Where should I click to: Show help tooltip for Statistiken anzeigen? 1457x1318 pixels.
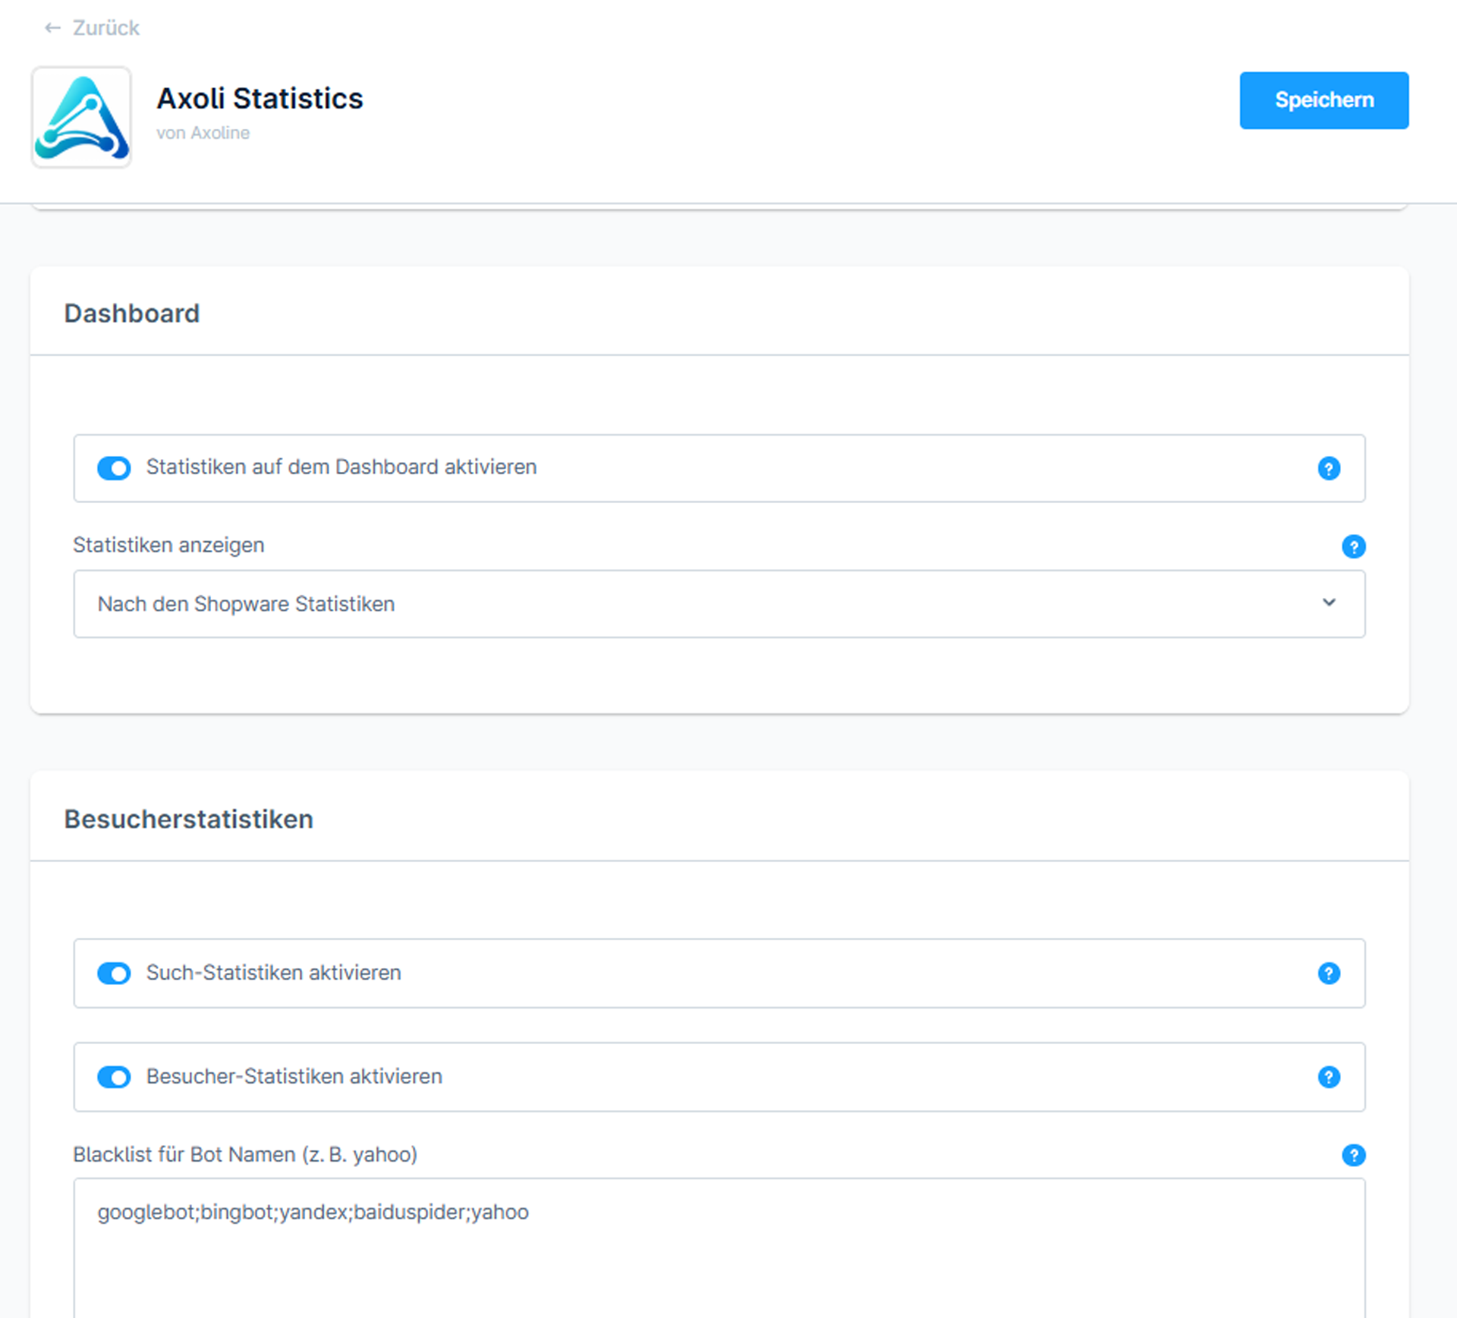[x=1353, y=546]
